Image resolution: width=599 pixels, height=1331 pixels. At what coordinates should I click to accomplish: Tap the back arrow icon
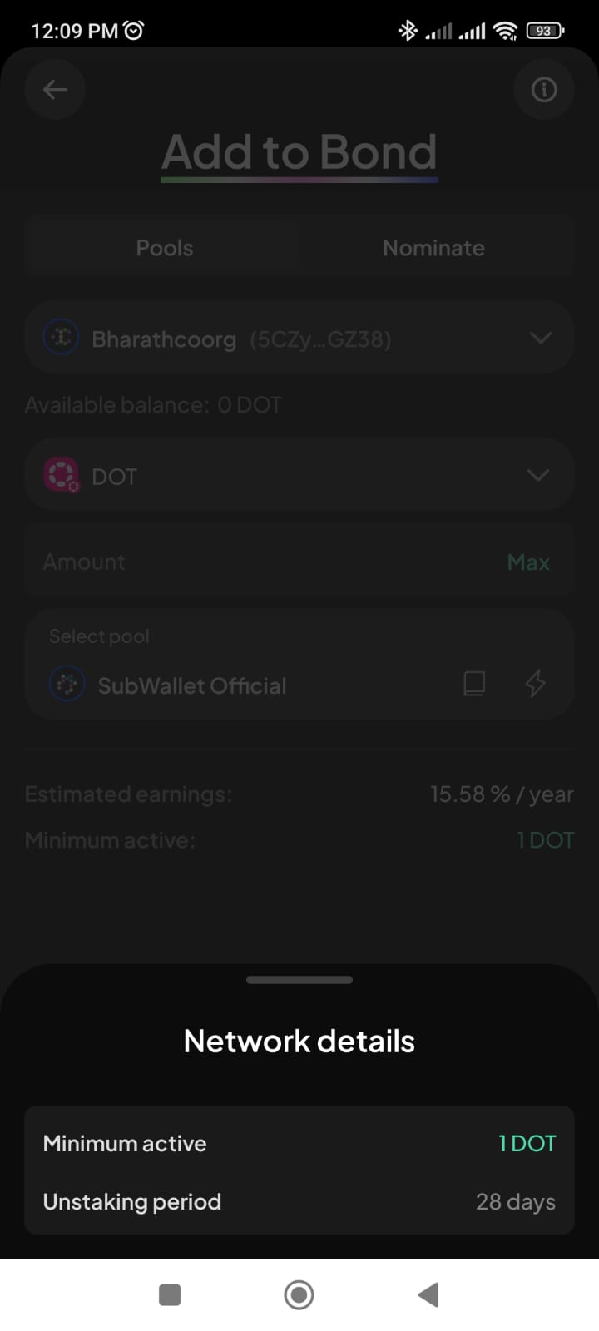55,89
